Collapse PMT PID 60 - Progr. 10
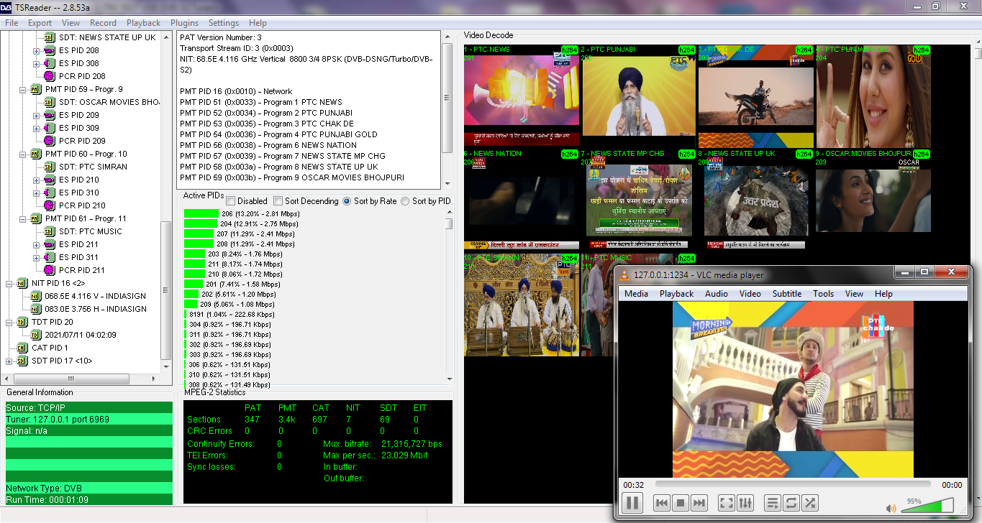Screen dimensions: 982x523 point(23,154)
